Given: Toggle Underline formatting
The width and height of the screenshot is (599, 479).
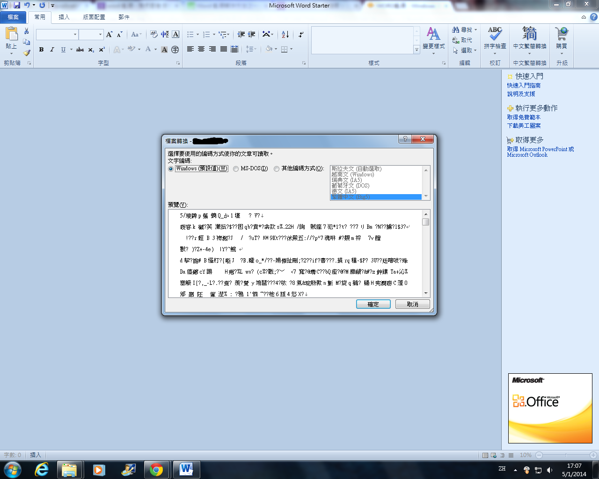Looking at the screenshot, I should 63,50.
